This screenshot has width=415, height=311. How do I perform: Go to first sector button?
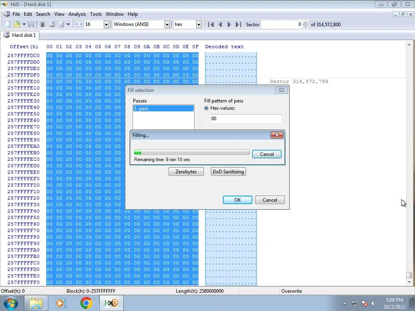[x=211, y=24]
